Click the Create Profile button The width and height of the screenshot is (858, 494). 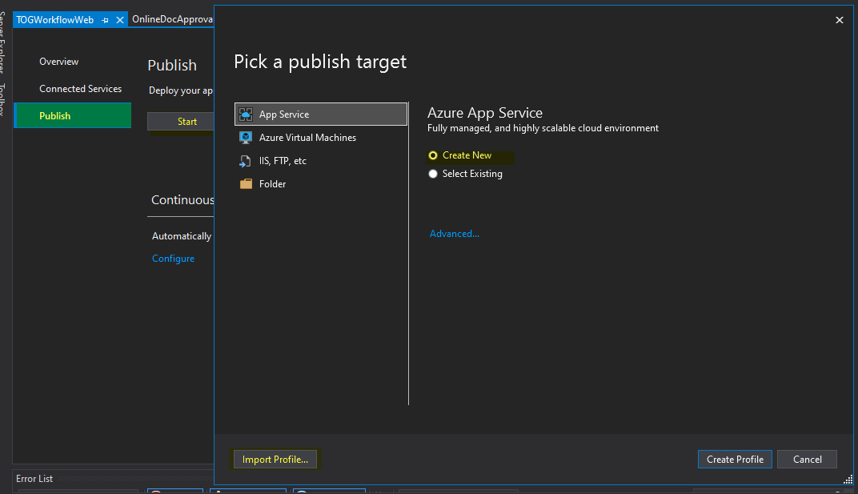735,460
